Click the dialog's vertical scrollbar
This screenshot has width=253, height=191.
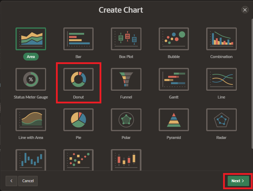(x=252, y=84)
